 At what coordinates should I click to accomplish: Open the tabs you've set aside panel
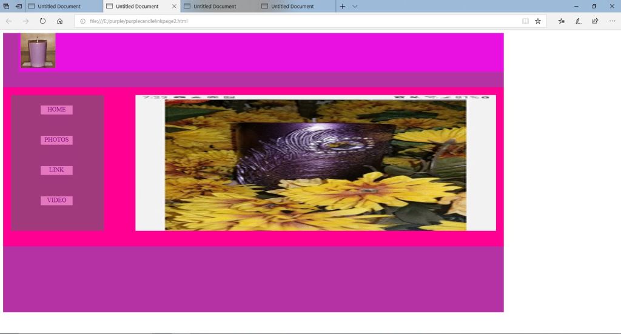[x=6, y=6]
